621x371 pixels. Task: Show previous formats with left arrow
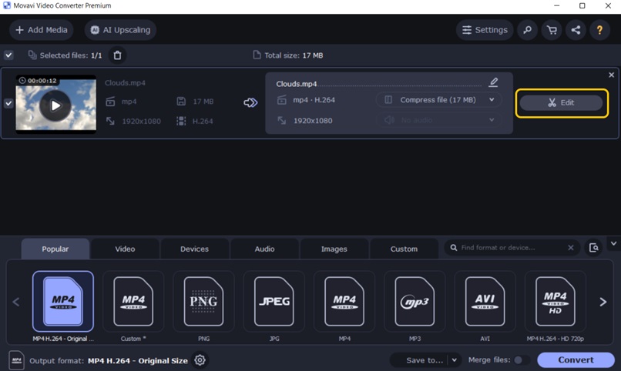pyautogui.click(x=16, y=302)
